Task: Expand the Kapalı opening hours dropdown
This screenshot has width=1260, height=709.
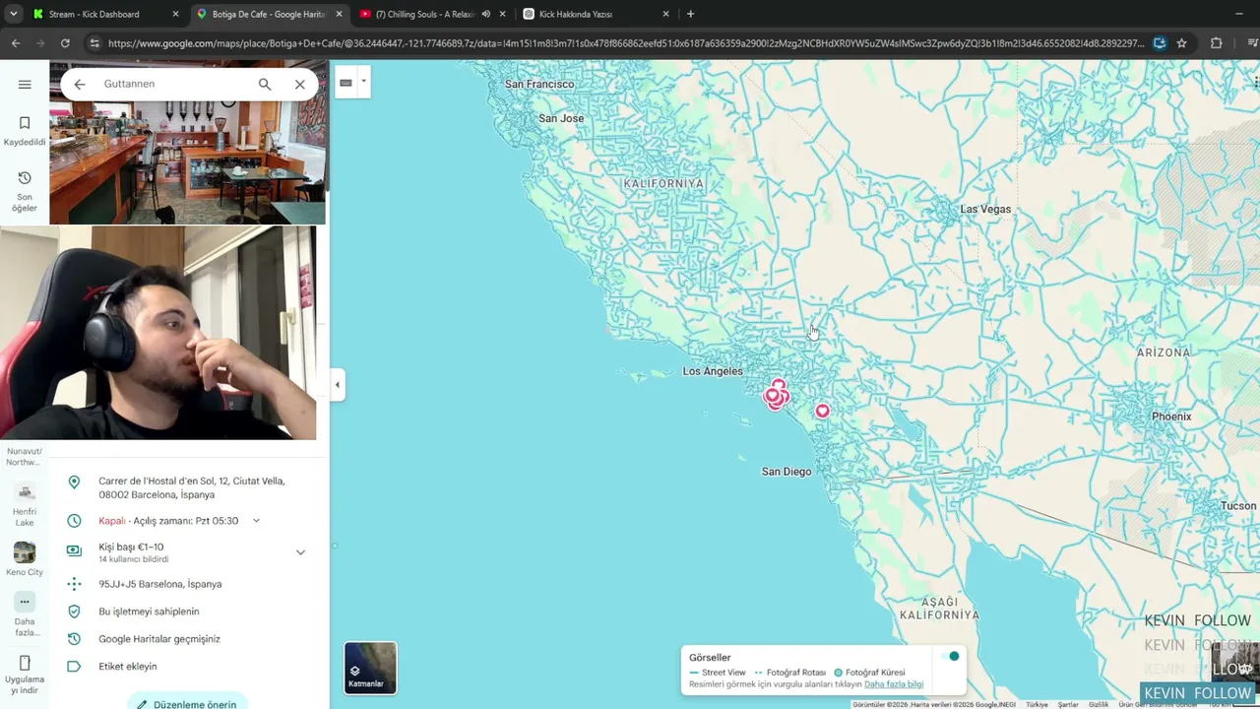Action: pos(256,521)
